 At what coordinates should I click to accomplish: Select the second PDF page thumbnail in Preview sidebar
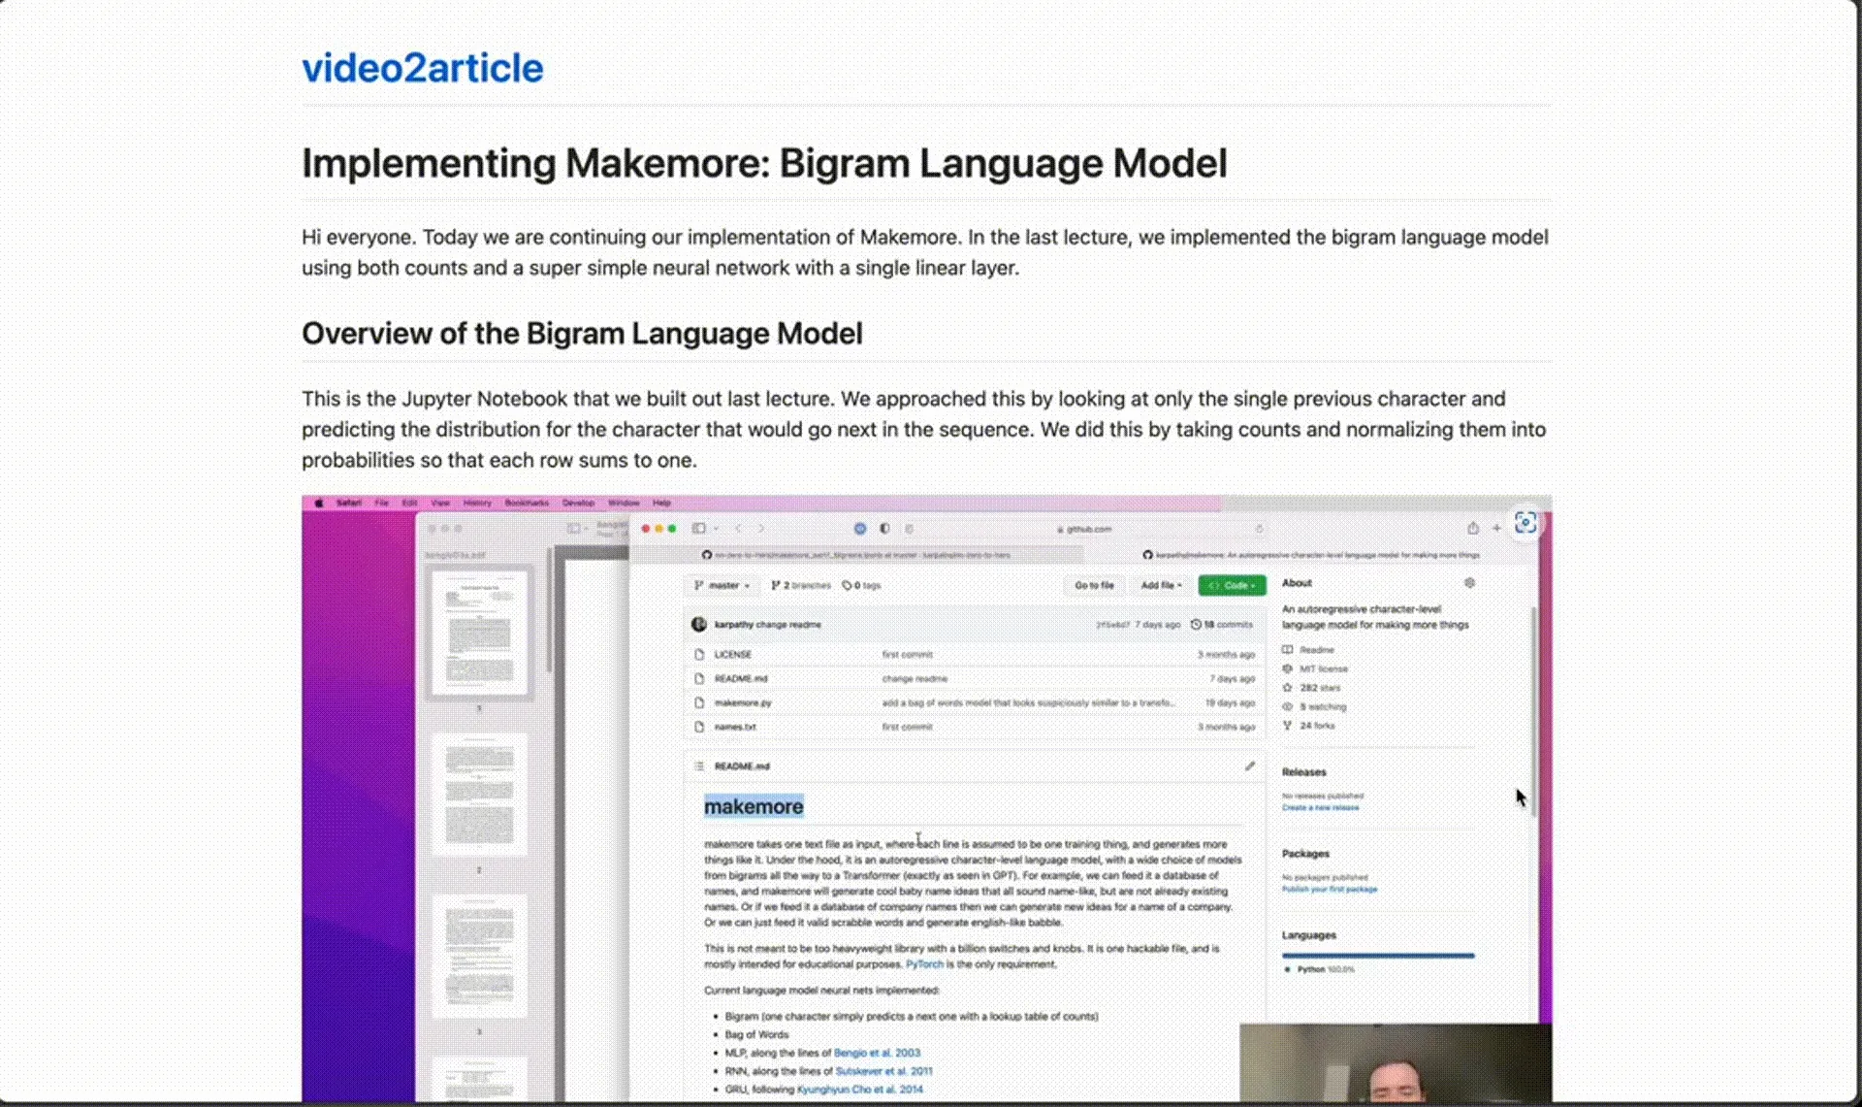479,794
